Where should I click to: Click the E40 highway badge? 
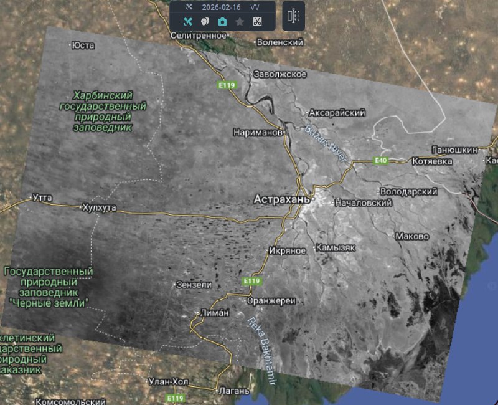pos(381,161)
